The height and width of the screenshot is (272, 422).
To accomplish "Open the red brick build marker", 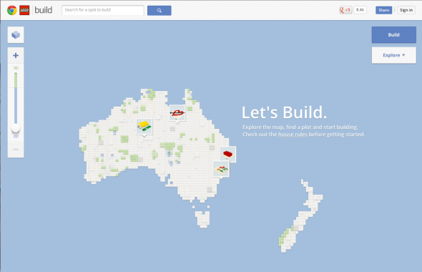I will 228,155.
